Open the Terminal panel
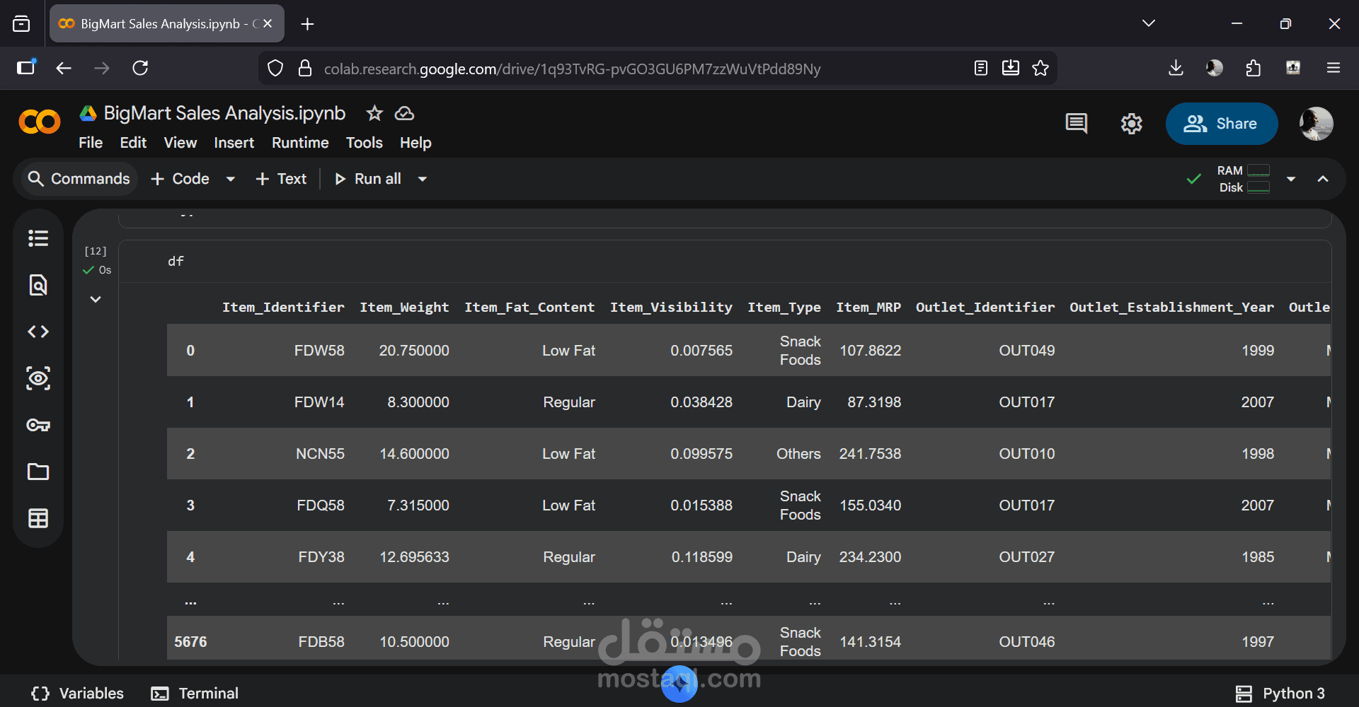This screenshot has width=1359, height=707. pos(195,694)
